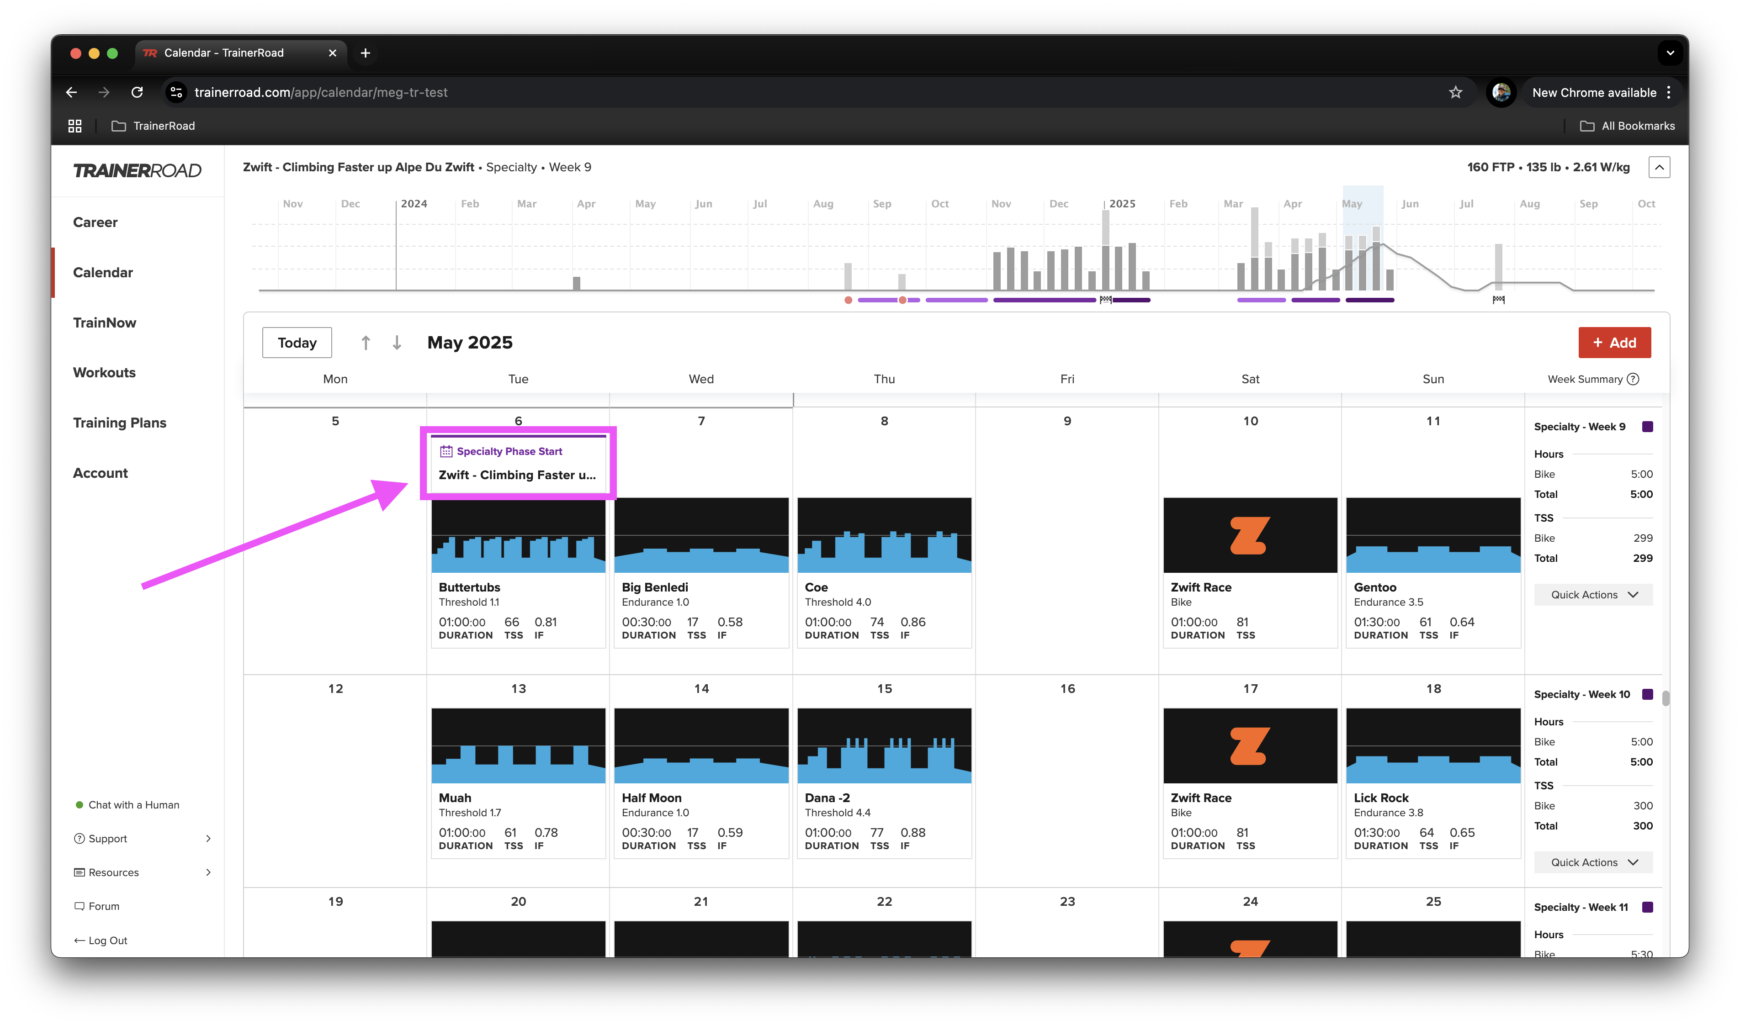
Task: Click the TrainerRoad logo
Action: (137, 170)
